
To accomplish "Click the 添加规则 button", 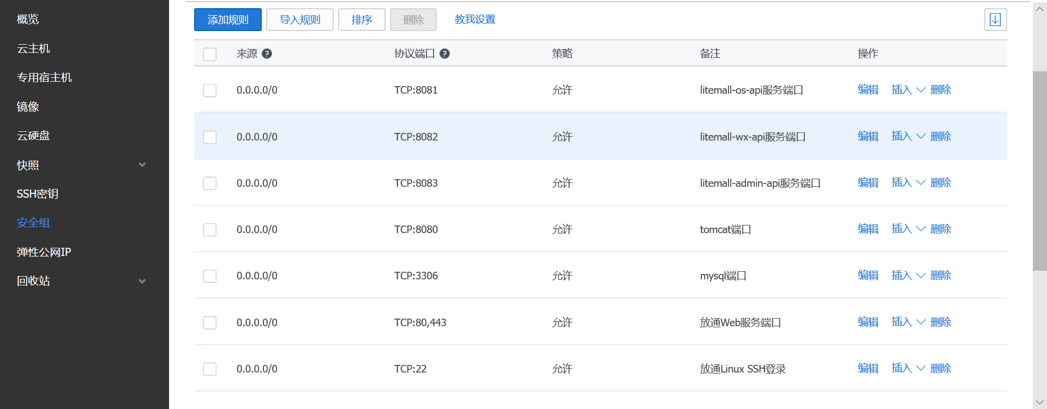I will pyautogui.click(x=228, y=20).
